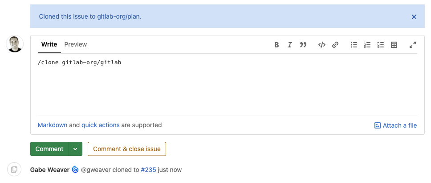This screenshot has height=183, width=431.
Task: Insert a blockquote
Action: (303, 45)
